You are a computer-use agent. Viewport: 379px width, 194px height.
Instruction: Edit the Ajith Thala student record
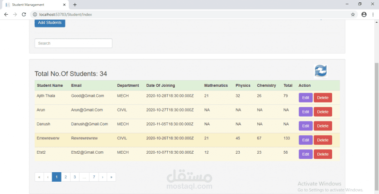tap(305, 98)
